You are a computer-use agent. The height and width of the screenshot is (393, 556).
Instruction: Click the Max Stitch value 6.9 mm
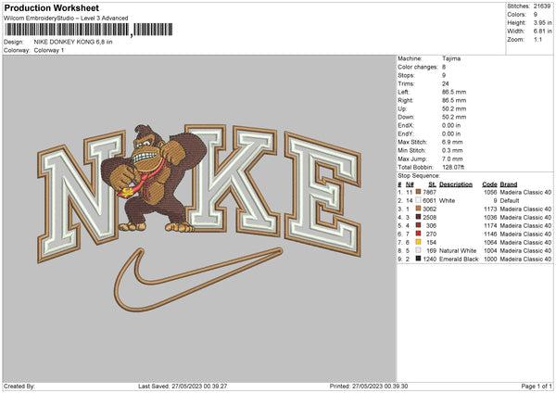coord(452,142)
